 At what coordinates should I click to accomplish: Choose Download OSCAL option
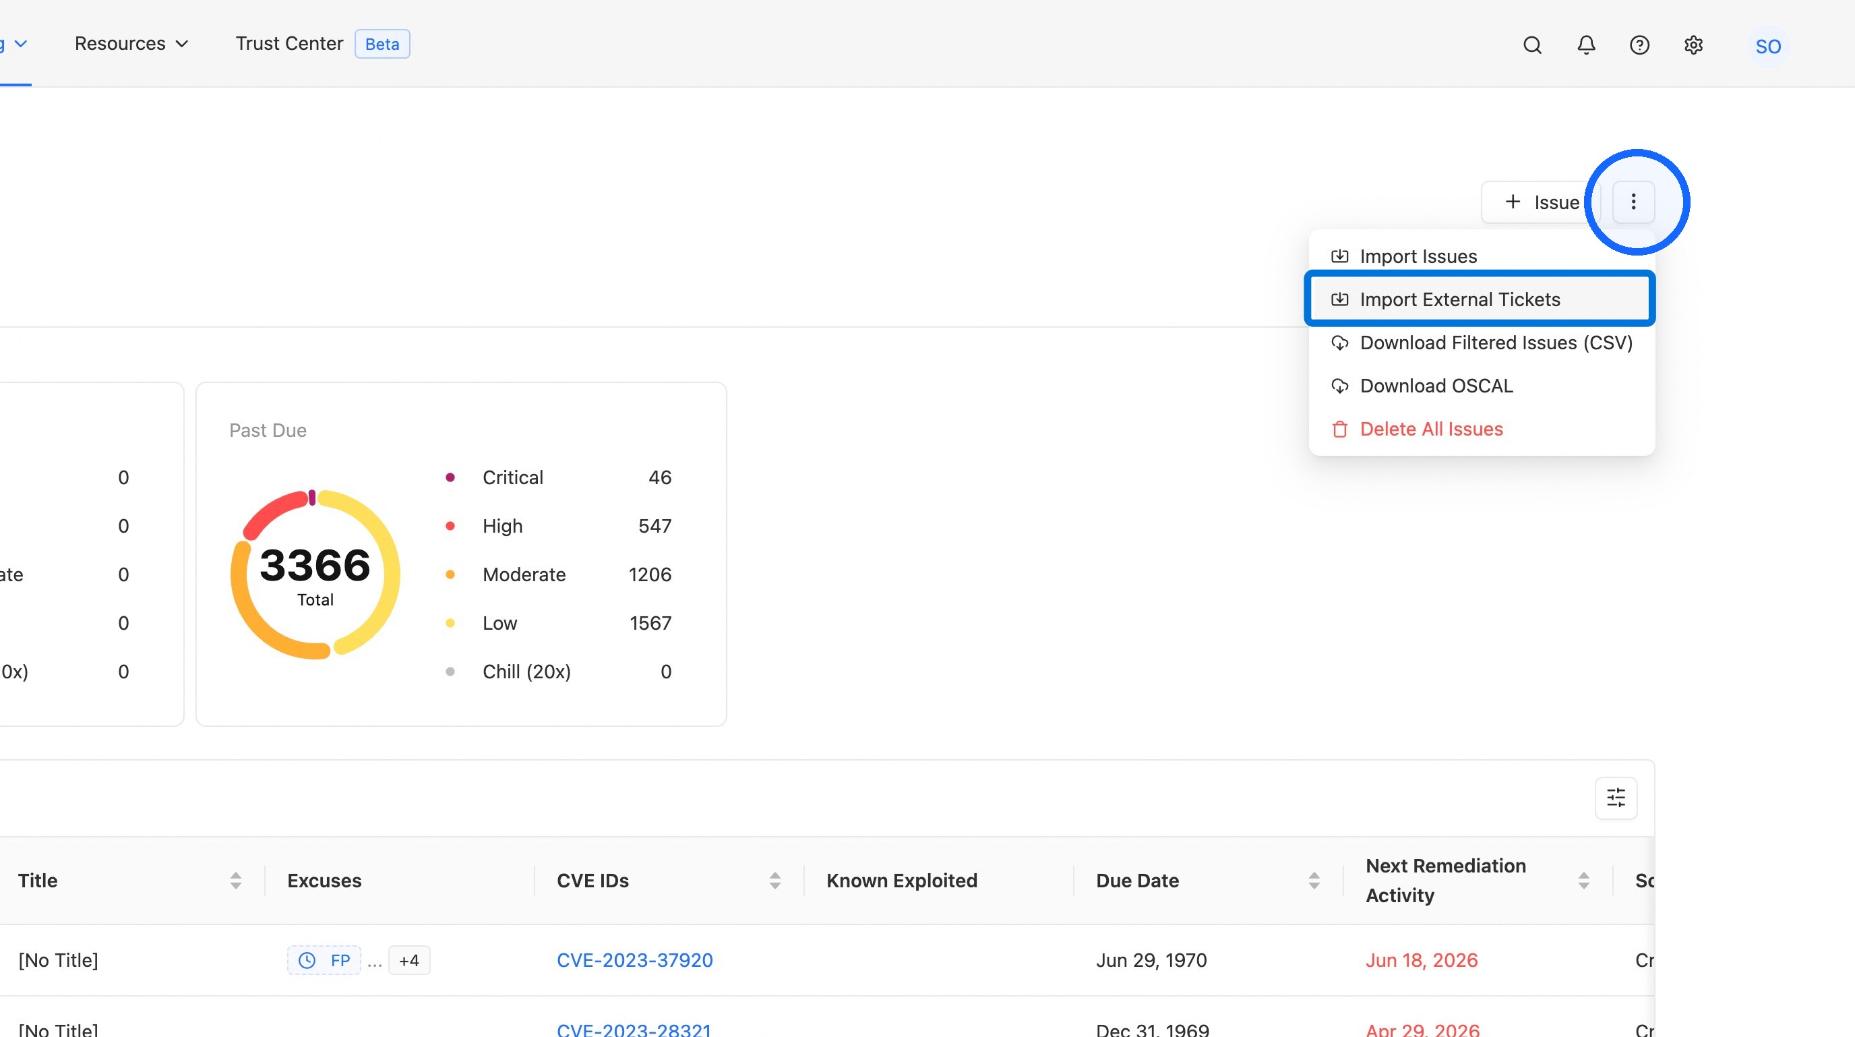(1482, 386)
